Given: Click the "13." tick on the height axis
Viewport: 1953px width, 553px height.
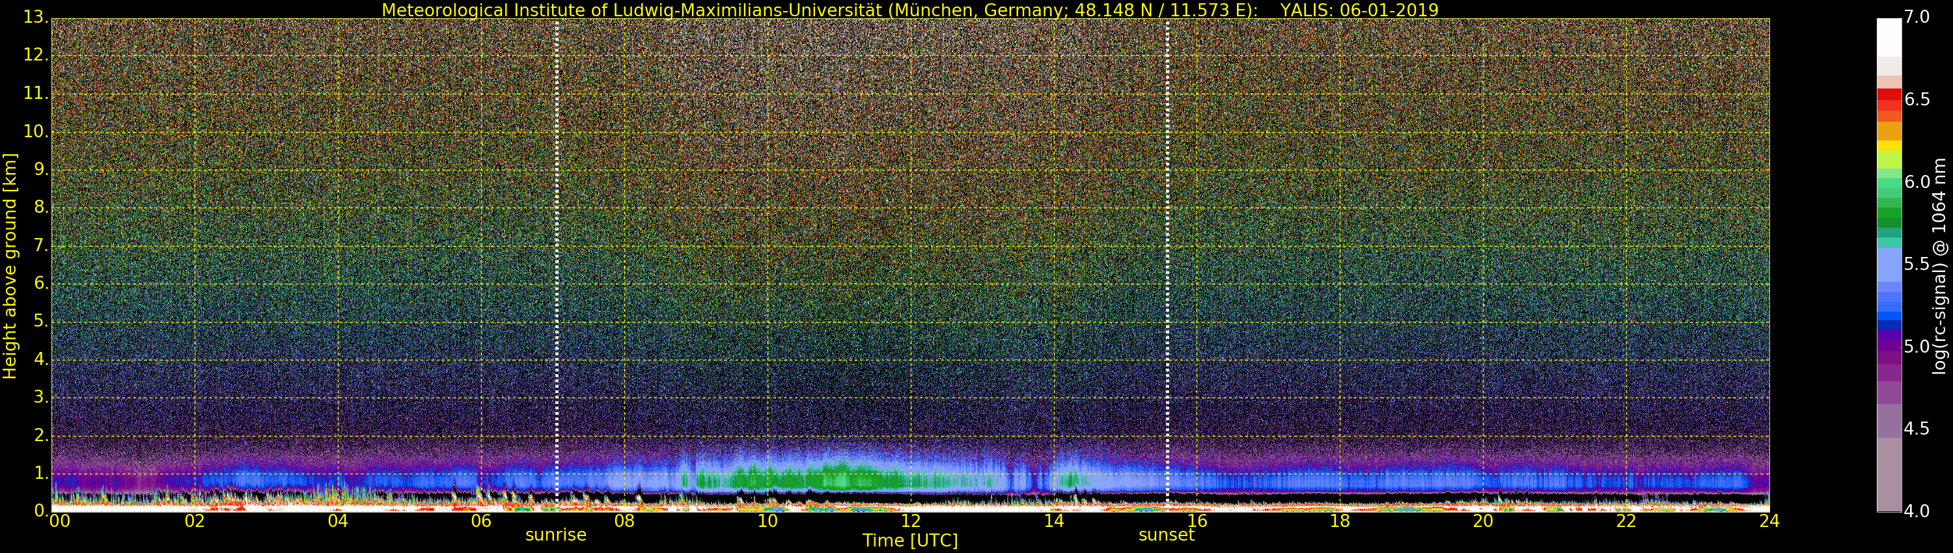Looking at the screenshot, I should click(x=35, y=17).
